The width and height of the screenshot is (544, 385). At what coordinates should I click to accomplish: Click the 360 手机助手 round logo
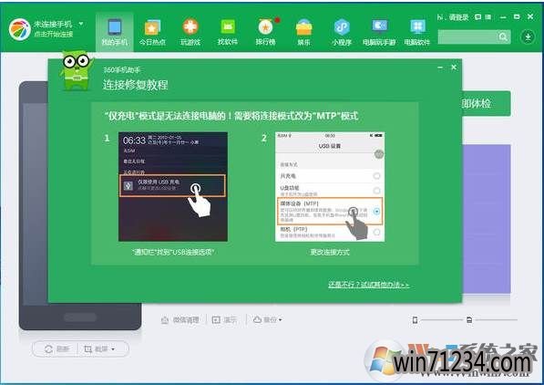pos(20,29)
